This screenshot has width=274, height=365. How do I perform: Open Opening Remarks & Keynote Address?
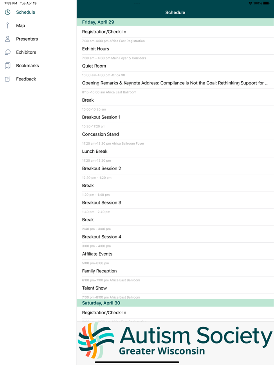[175, 83]
